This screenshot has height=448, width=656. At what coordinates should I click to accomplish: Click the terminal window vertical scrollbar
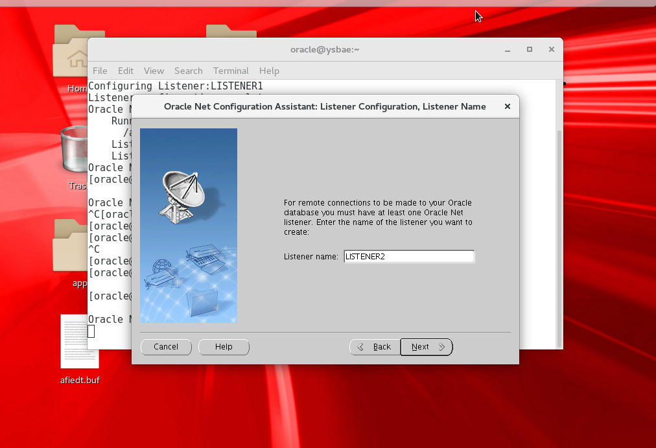coord(559,239)
